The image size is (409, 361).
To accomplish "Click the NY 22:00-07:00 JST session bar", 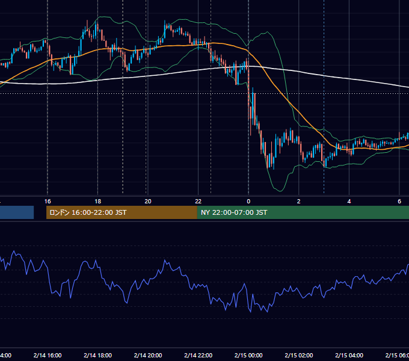I will [303, 212].
